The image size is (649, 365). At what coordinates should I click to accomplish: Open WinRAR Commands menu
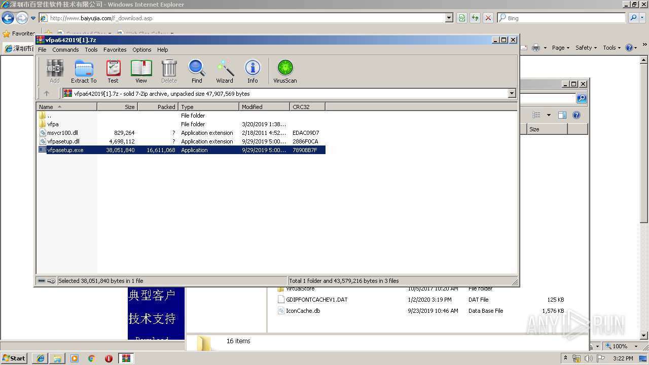pyautogui.click(x=65, y=50)
